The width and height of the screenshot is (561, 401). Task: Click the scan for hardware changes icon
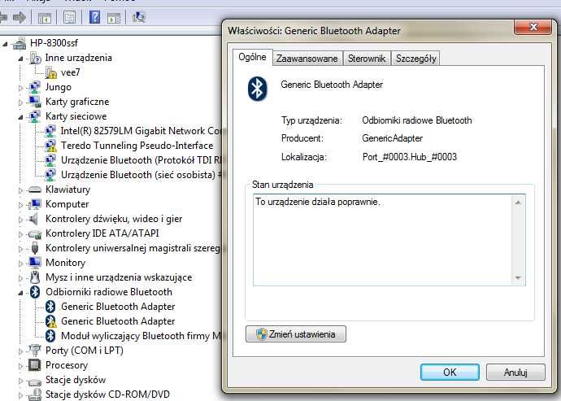coord(138,17)
